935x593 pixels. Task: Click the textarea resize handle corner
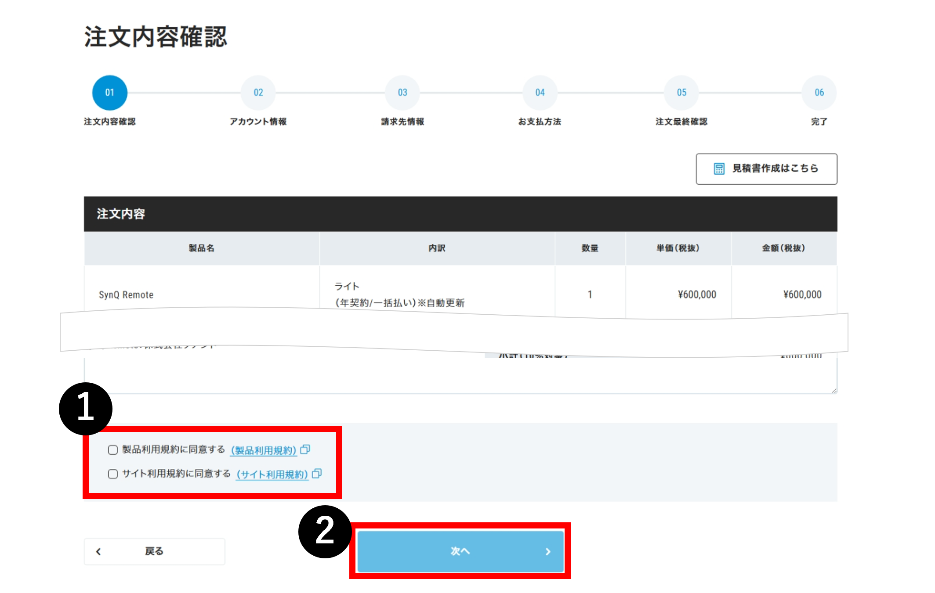coord(834,390)
